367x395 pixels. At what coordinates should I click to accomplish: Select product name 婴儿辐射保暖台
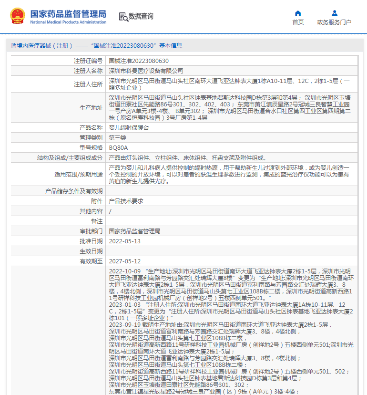(x=129, y=128)
